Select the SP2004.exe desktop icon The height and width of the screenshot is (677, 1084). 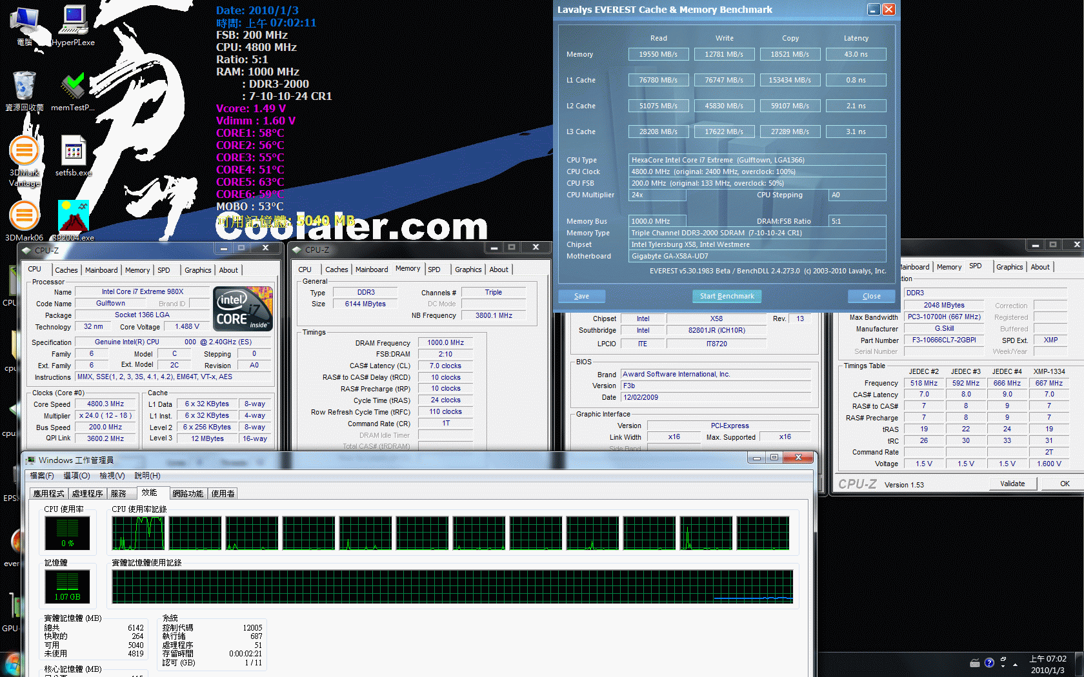coord(73,221)
